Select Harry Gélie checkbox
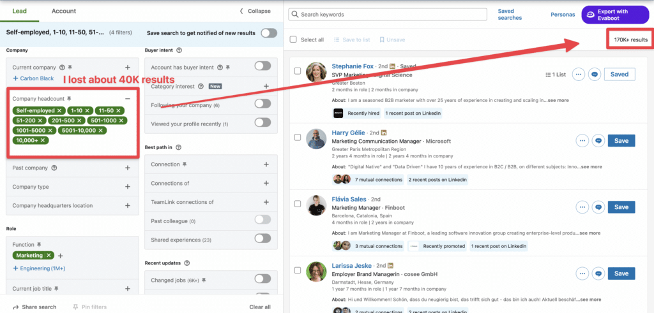Image resolution: width=654 pixels, height=313 pixels. pyautogui.click(x=298, y=137)
